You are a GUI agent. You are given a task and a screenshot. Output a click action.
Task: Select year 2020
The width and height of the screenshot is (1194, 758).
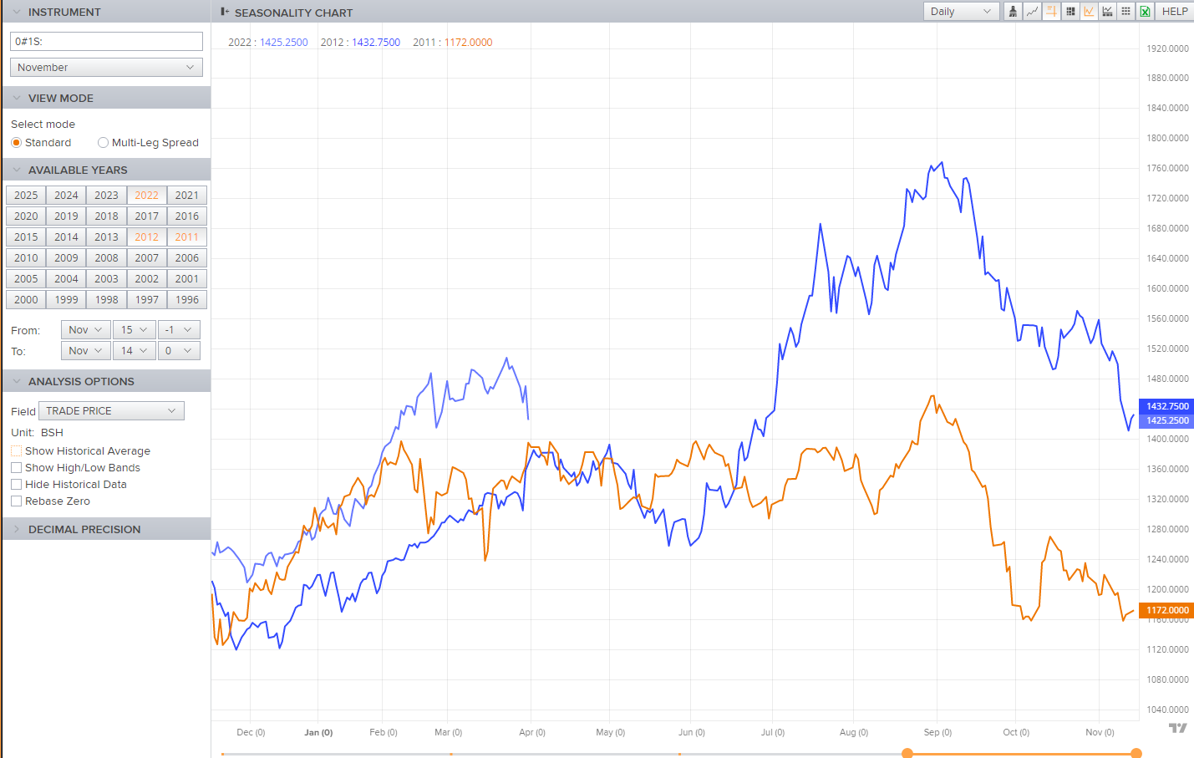[x=26, y=216]
